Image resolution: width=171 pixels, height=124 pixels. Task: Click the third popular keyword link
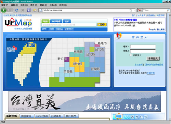point(69,29)
